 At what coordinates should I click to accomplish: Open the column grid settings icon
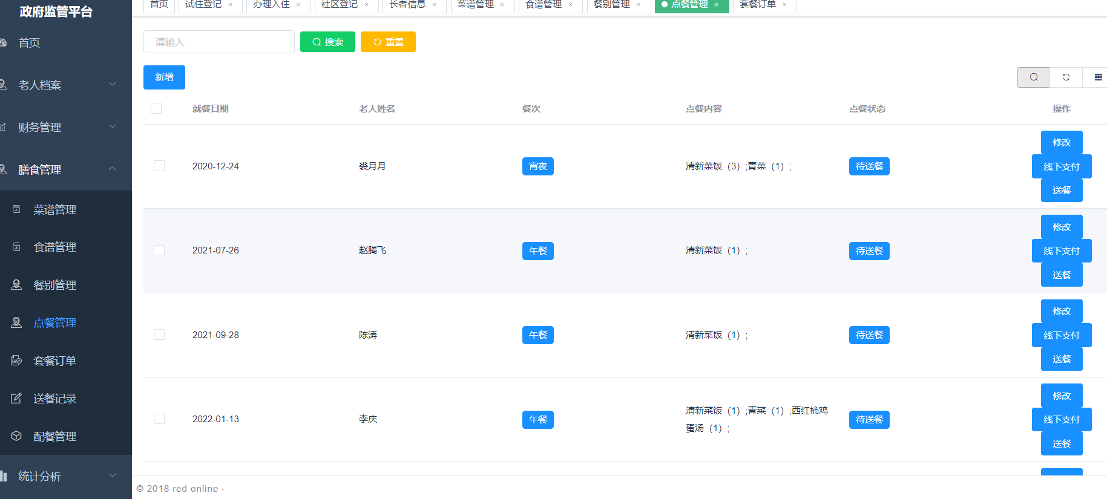pos(1098,77)
